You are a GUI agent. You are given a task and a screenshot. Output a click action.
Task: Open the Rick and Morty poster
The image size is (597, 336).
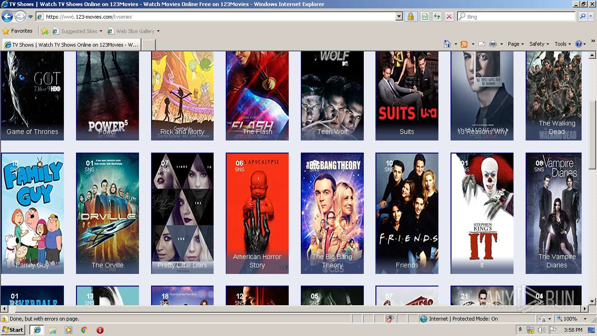pos(182,96)
